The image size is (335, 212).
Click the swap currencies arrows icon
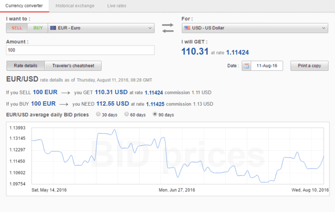[x=168, y=28]
